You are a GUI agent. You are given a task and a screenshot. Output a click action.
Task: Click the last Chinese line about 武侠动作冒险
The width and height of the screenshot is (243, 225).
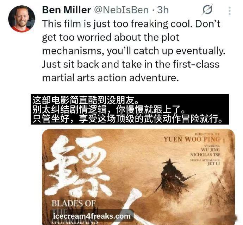[128, 119]
